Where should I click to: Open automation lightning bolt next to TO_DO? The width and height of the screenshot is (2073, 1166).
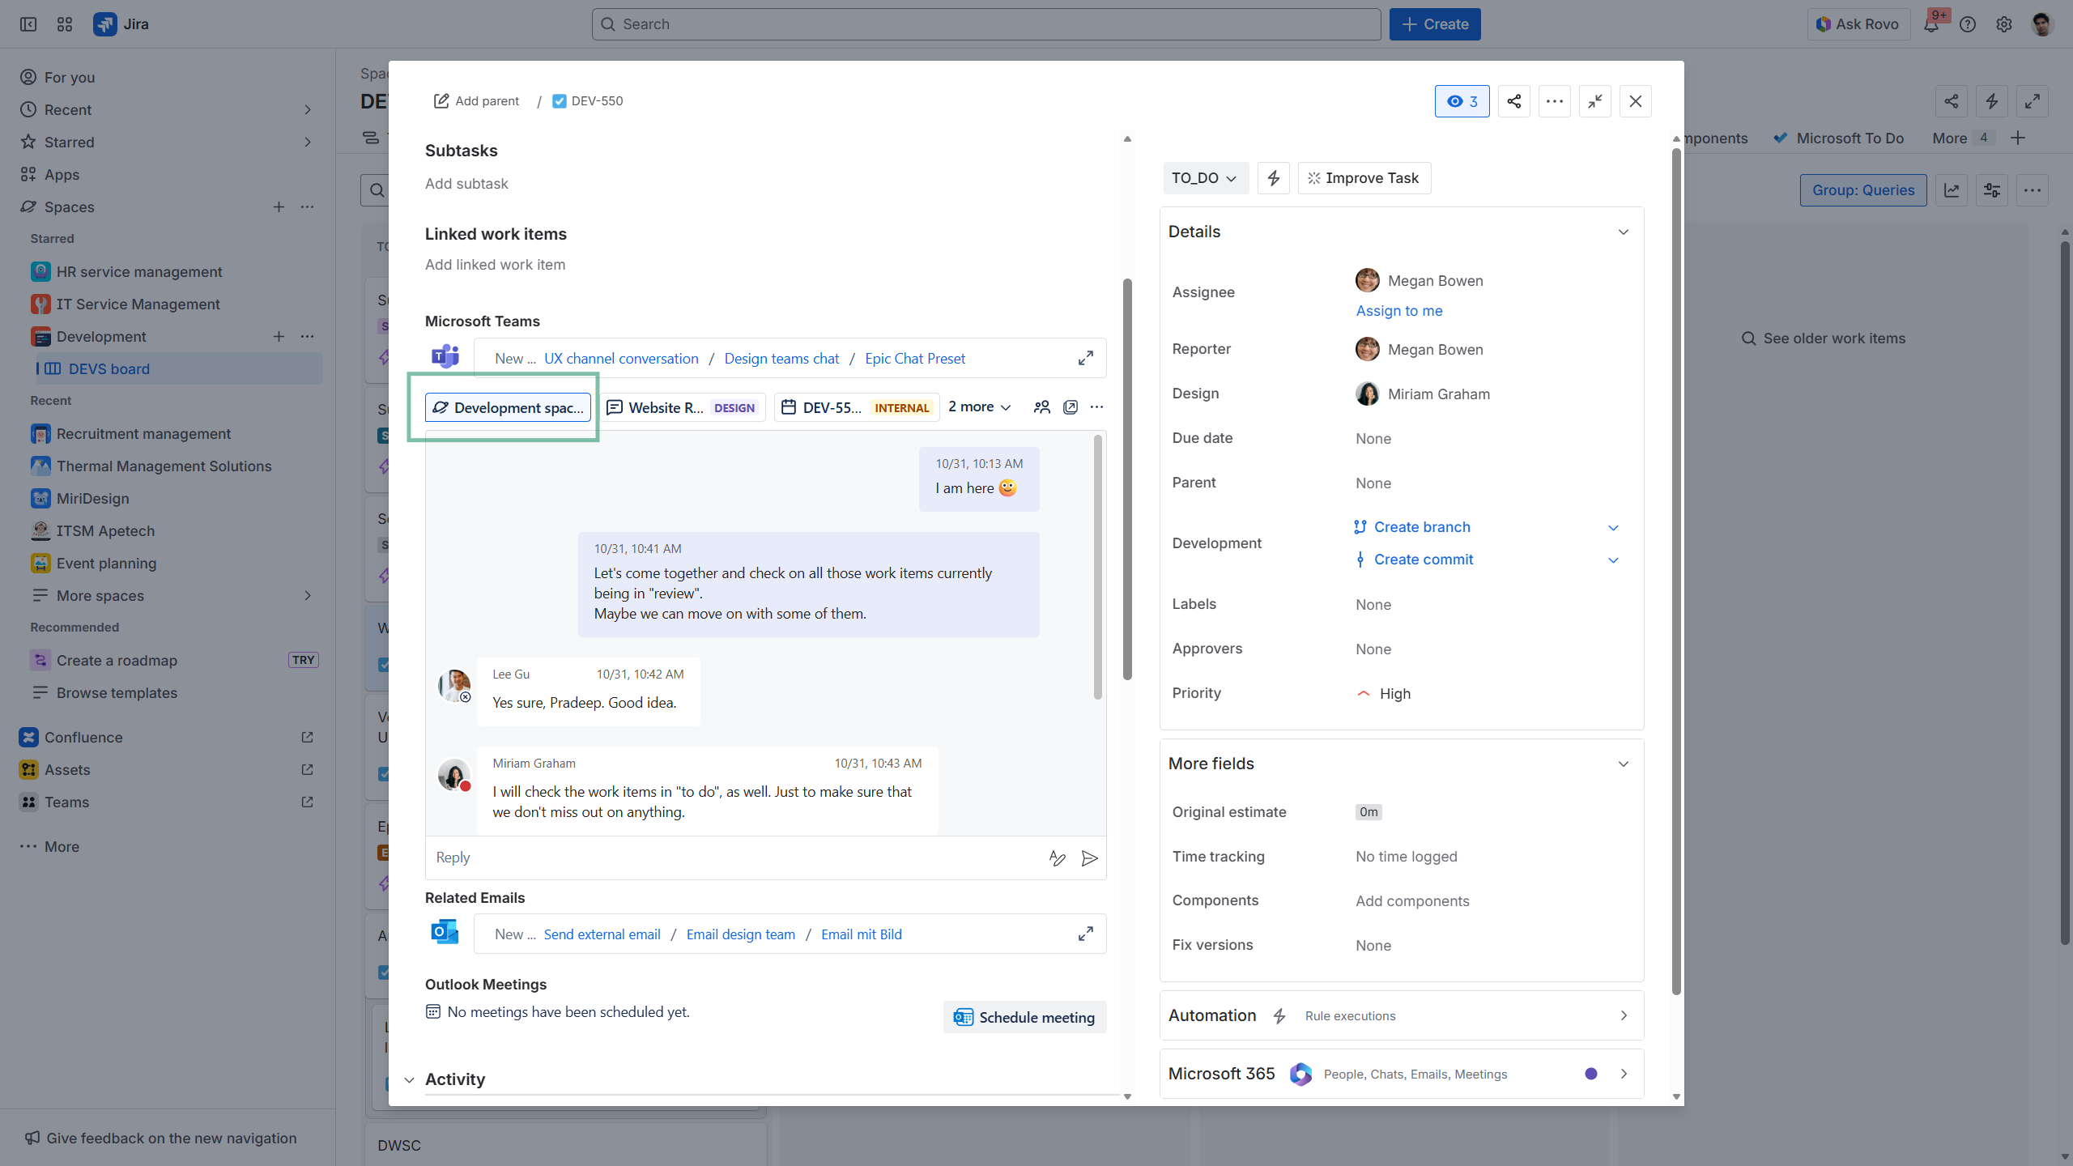coord(1273,178)
